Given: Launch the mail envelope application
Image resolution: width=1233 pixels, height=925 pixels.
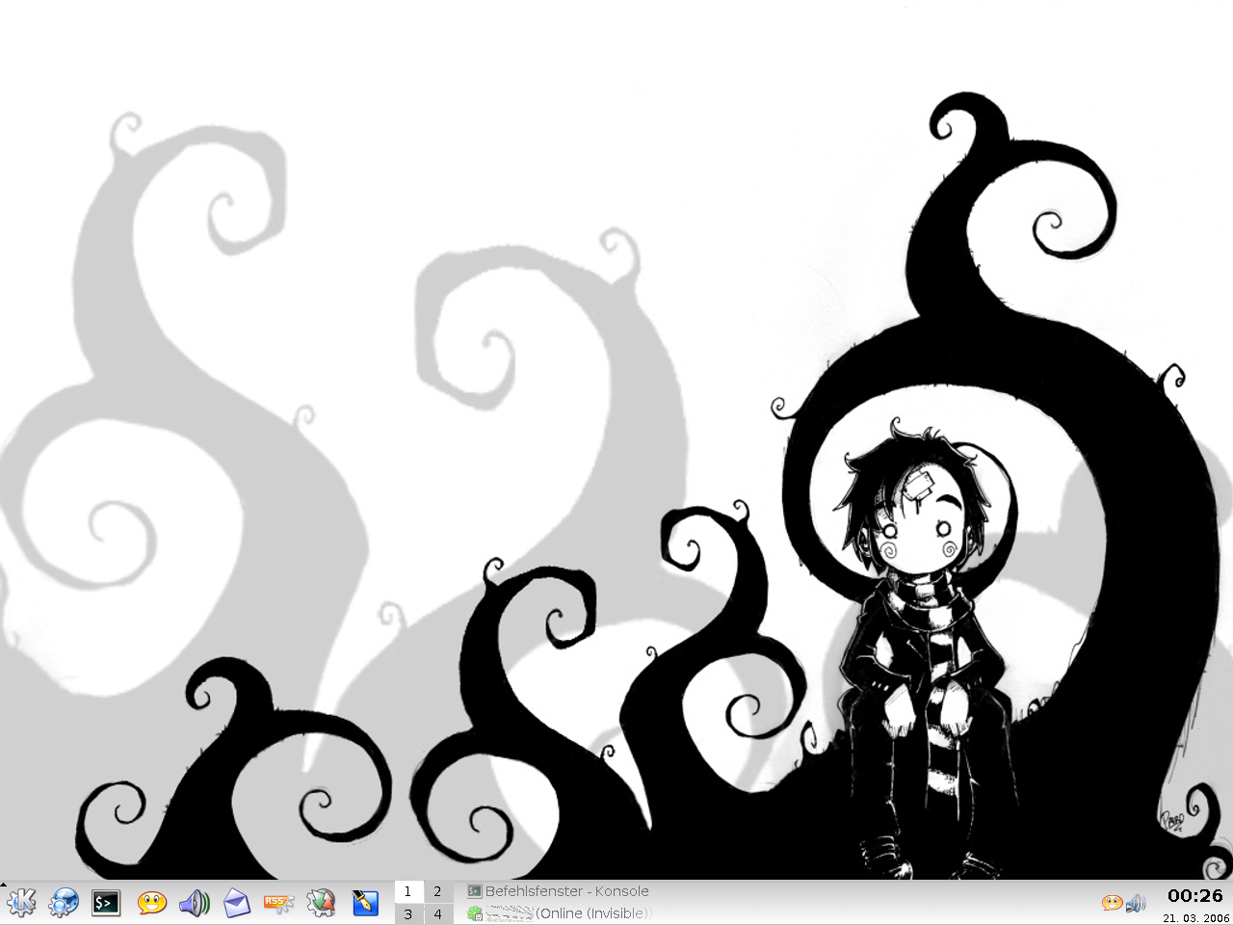Looking at the screenshot, I should pos(236,903).
